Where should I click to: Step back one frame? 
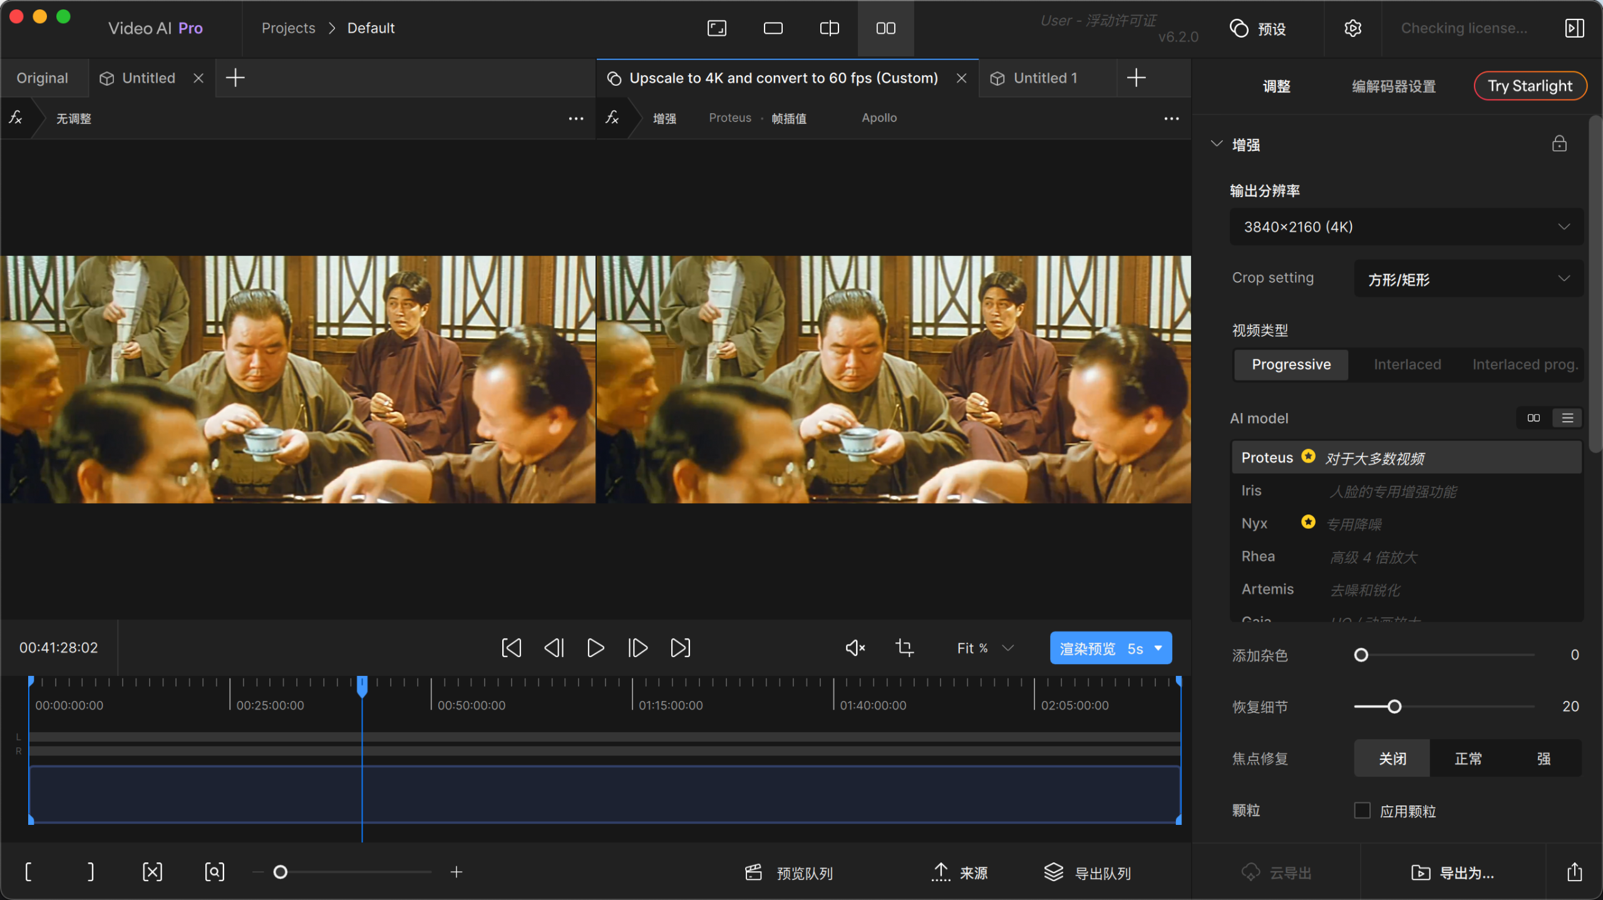tap(554, 648)
